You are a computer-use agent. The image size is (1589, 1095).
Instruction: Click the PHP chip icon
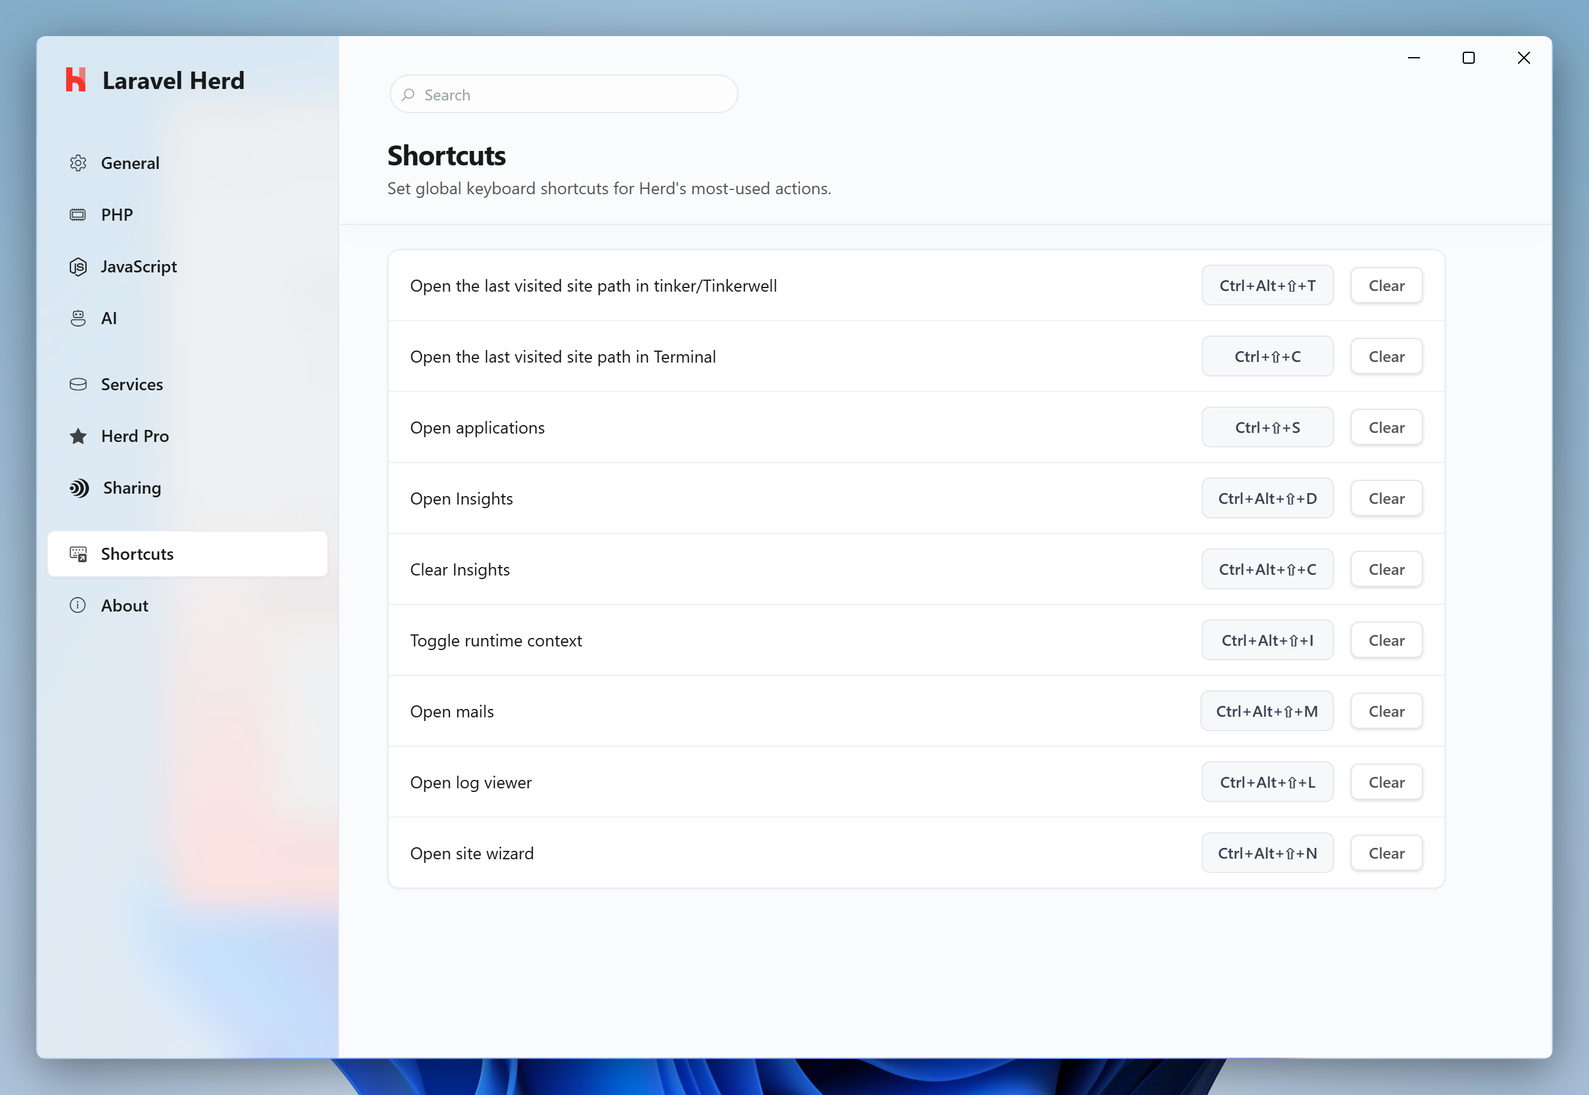click(78, 215)
